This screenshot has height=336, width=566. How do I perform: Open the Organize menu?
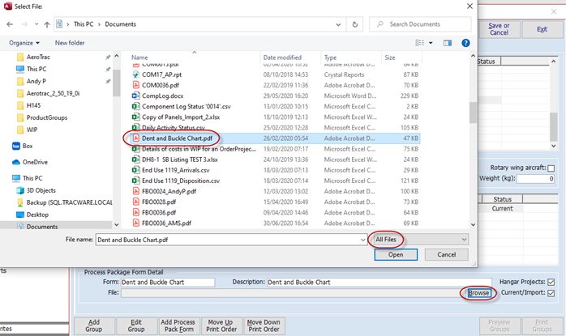tap(24, 42)
